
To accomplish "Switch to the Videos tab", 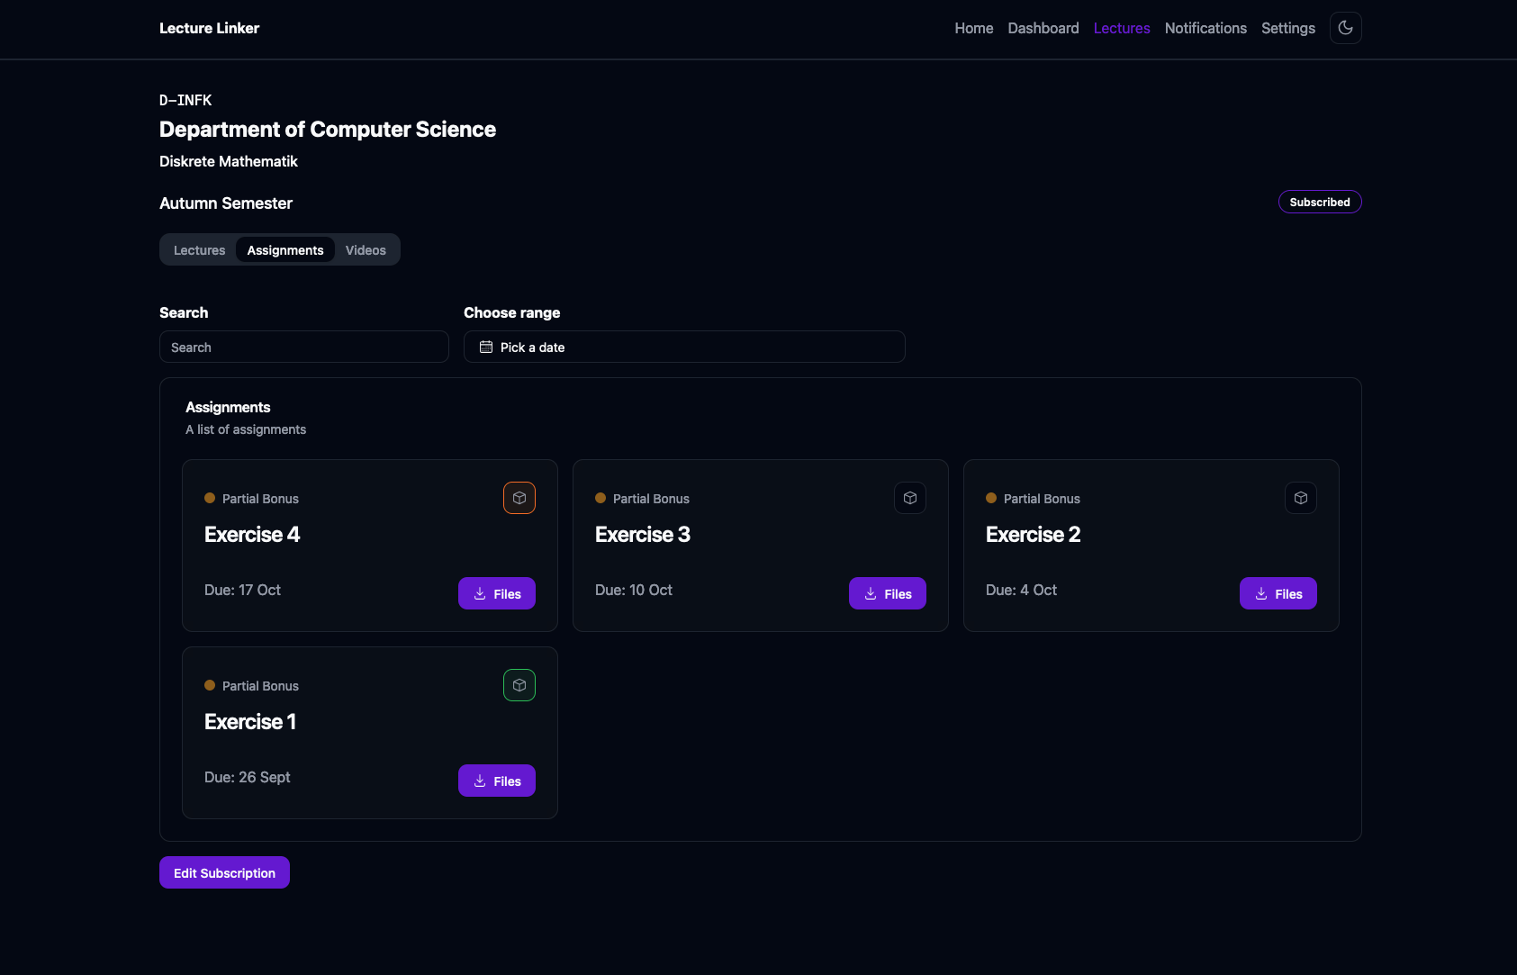I will [x=366, y=250].
